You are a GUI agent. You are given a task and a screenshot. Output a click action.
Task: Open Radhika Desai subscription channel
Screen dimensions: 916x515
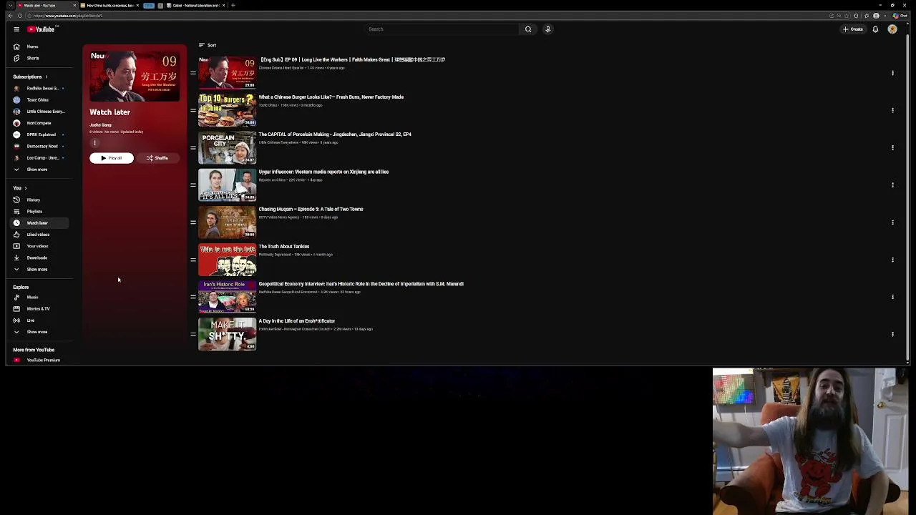(x=40, y=88)
